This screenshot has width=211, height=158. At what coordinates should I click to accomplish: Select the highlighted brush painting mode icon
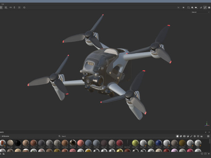[x=205, y=7]
